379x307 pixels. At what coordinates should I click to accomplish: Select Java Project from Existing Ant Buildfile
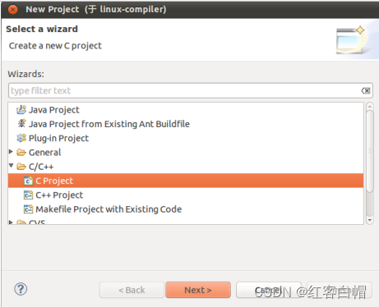pyautogui.click(x=109, y=124)
